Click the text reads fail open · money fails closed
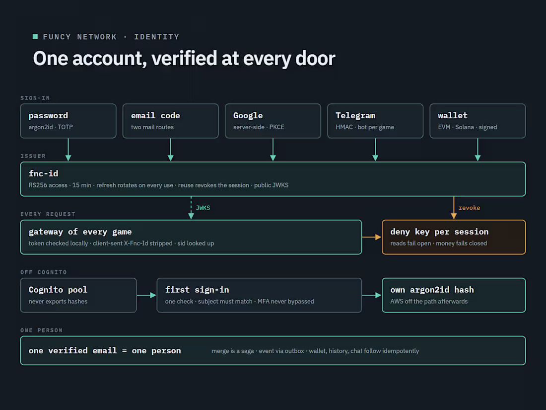The width and height of the screenshot is (546, 410). (x=439, y=244)
